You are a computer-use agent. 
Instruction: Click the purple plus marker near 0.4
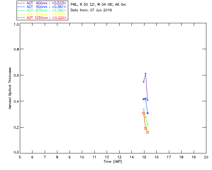pos(147,100)
